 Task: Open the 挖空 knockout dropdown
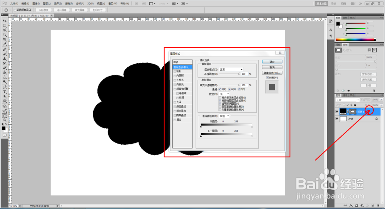(x=224, y=94)
